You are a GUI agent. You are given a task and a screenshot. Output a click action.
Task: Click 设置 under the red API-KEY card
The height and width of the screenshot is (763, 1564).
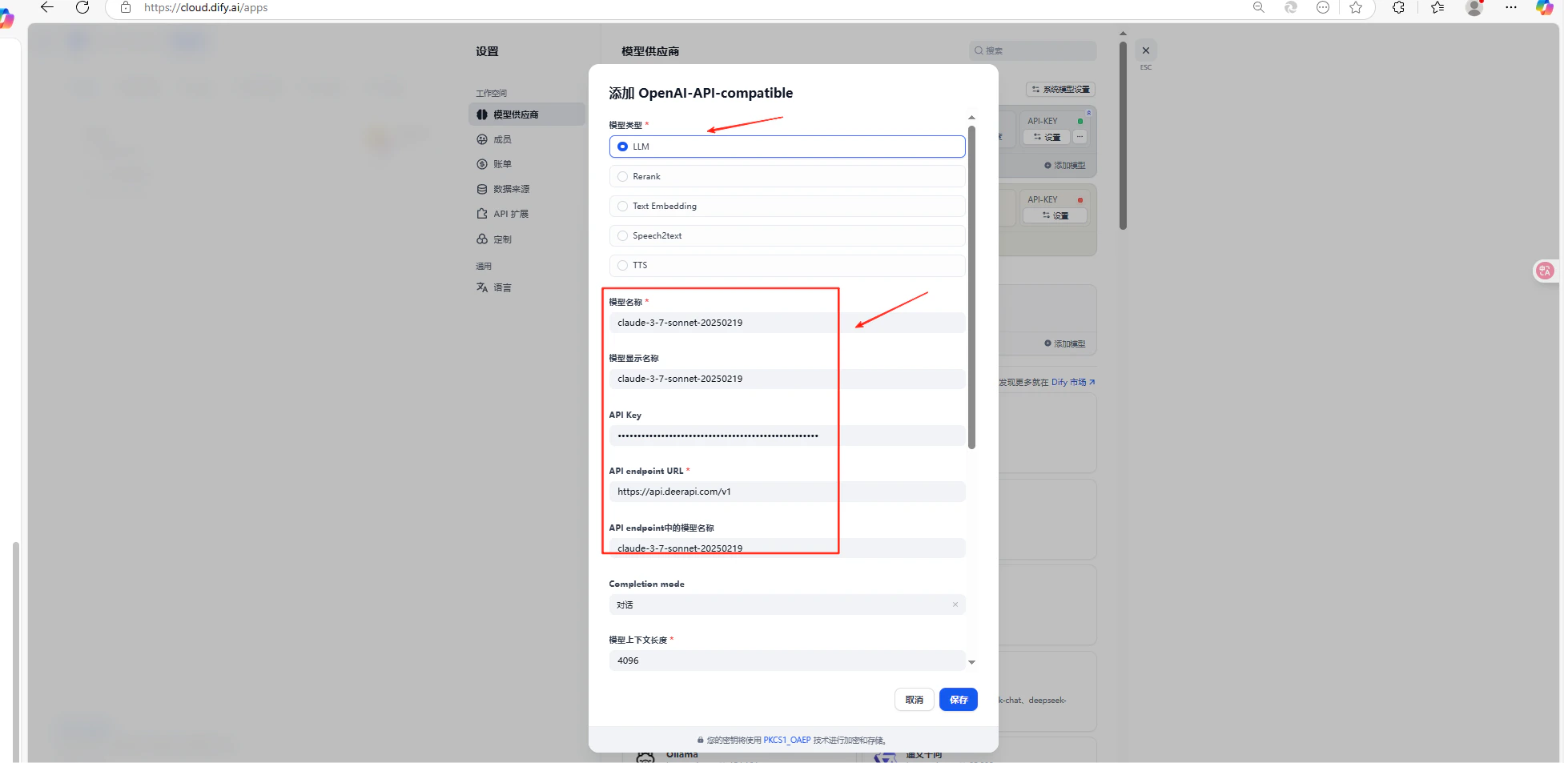(x=1055, y=216)
